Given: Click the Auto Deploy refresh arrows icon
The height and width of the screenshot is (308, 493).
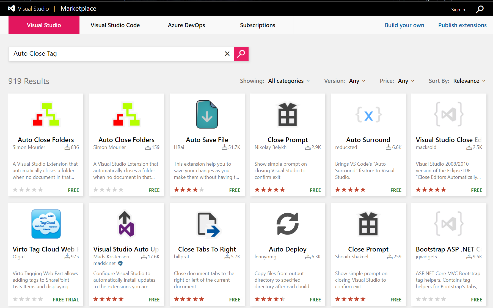Looking at the screenshot, I should pyautogui.click(x=288, y=224).
